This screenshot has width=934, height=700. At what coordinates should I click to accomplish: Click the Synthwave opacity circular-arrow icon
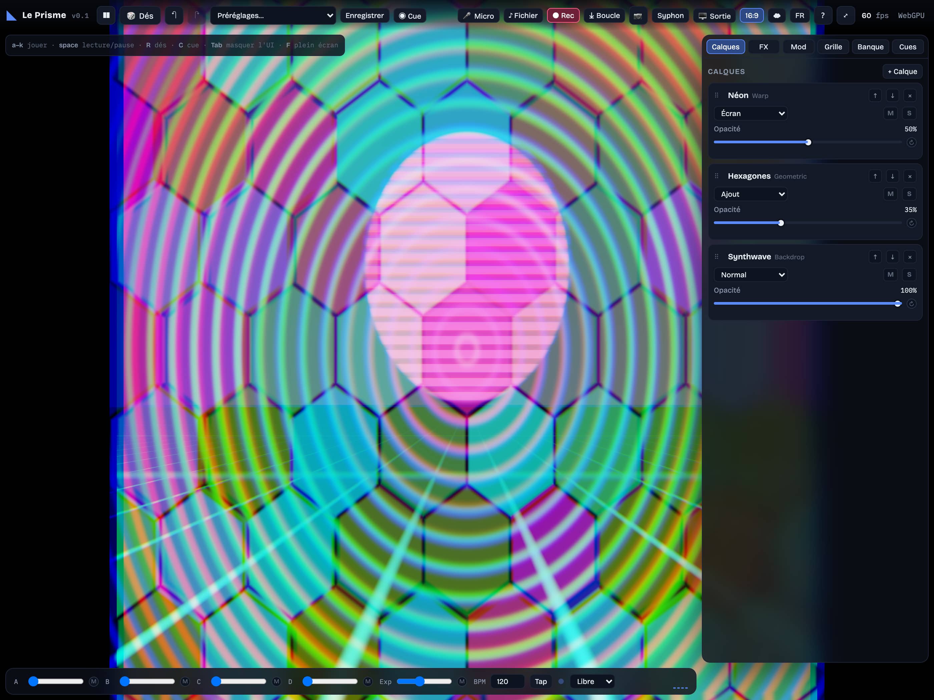click(912, 304)
